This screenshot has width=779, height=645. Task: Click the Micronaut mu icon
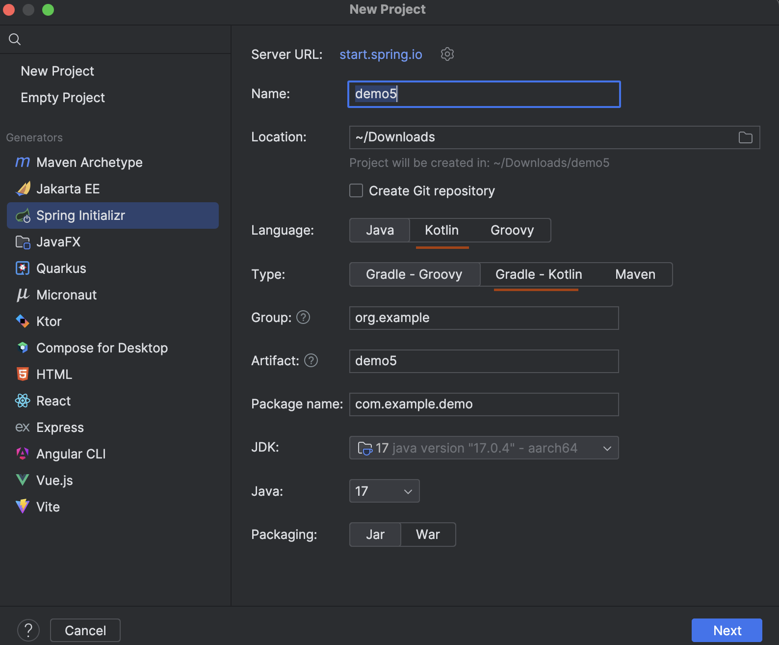pyautogui.click(x=23, y=295)
